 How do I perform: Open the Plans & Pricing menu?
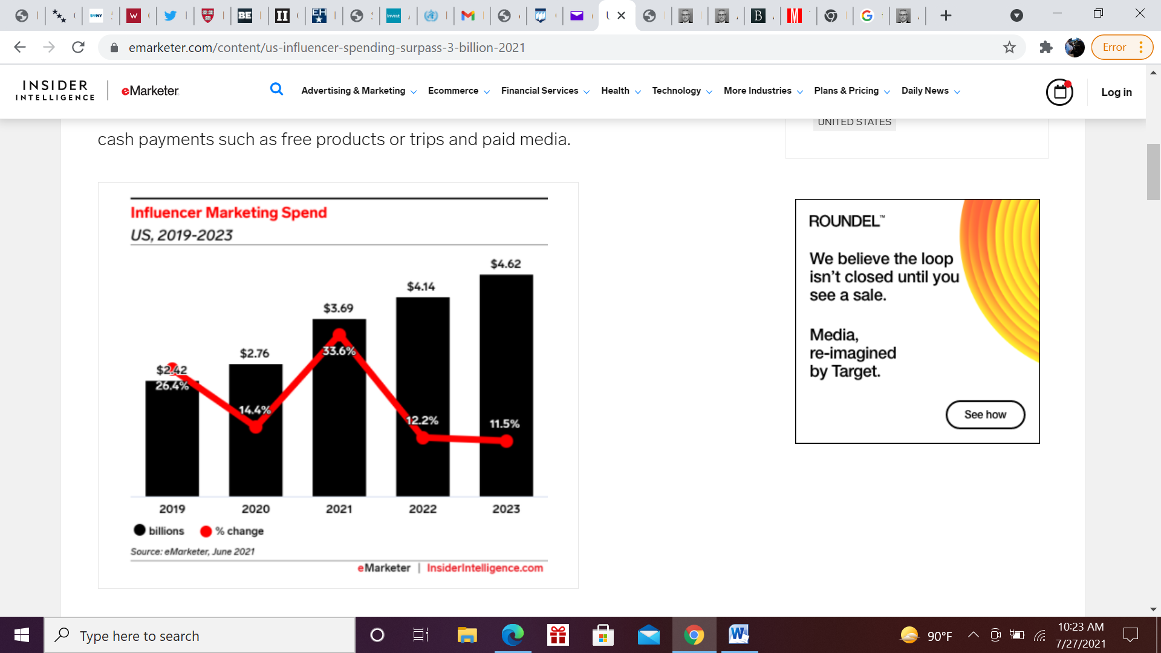(851, 91)
